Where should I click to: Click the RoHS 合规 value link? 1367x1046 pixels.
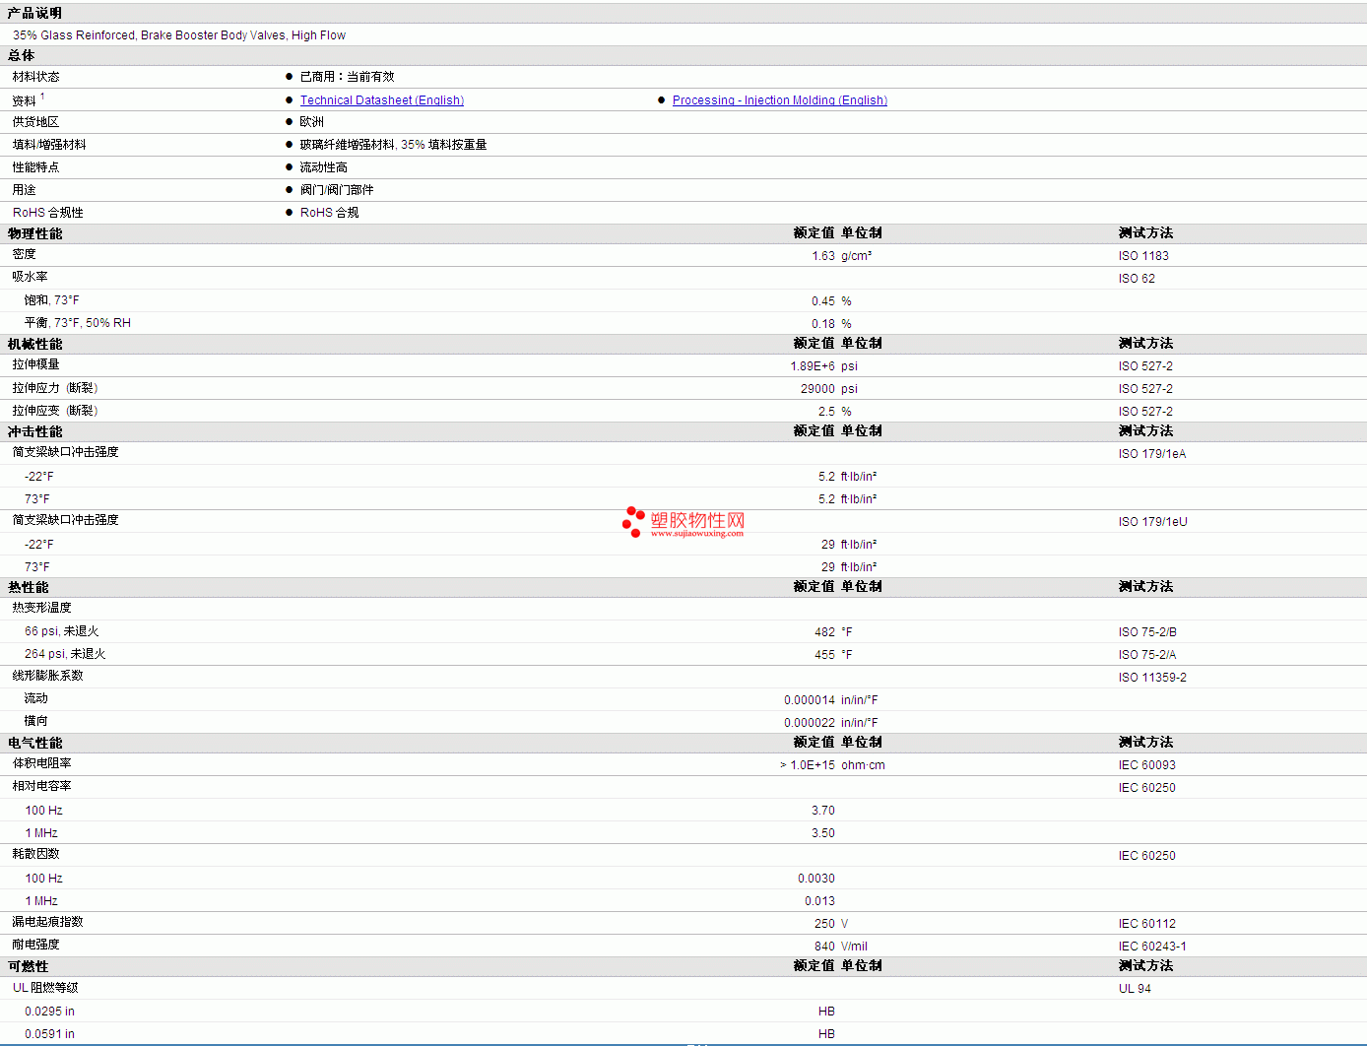[329, 213]
